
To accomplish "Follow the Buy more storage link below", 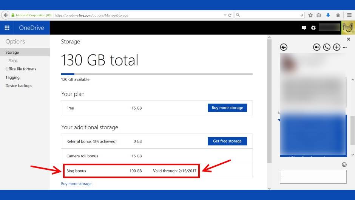I will pyautogui.click(x=76, y=184).
